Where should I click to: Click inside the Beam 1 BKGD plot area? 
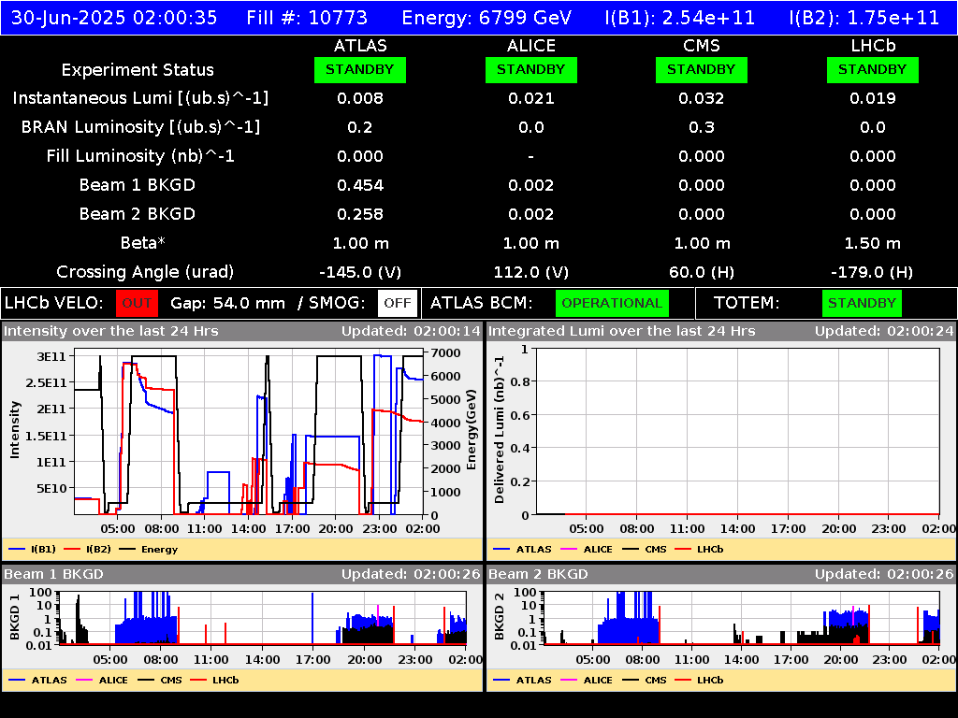tap(263, 618)
